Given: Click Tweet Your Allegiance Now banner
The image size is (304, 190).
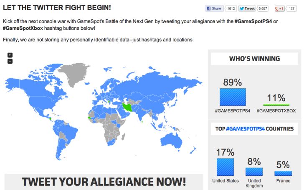Looking at the screenshot, I should pos(104,182).
